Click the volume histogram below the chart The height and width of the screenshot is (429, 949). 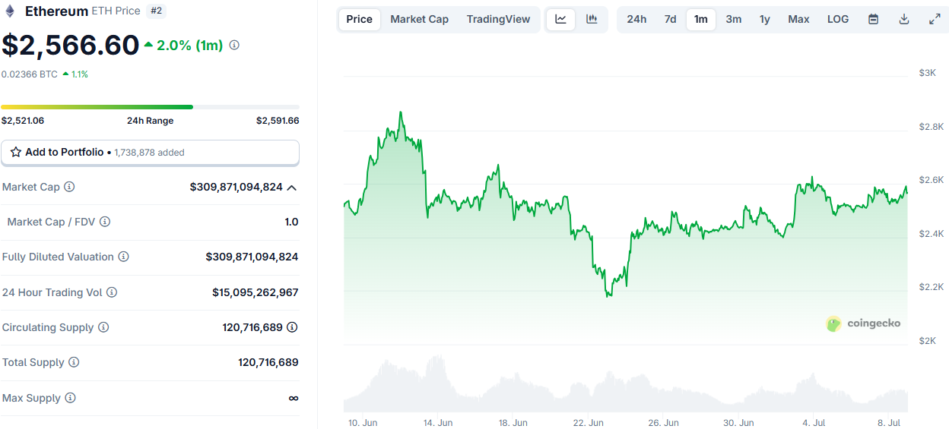[625, 385]
